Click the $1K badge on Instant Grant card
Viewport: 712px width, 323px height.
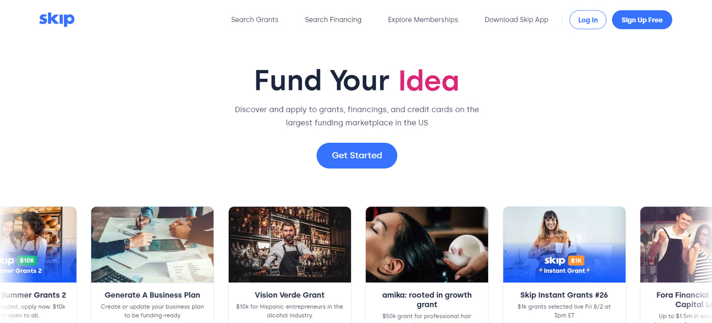tap(576, 260)
